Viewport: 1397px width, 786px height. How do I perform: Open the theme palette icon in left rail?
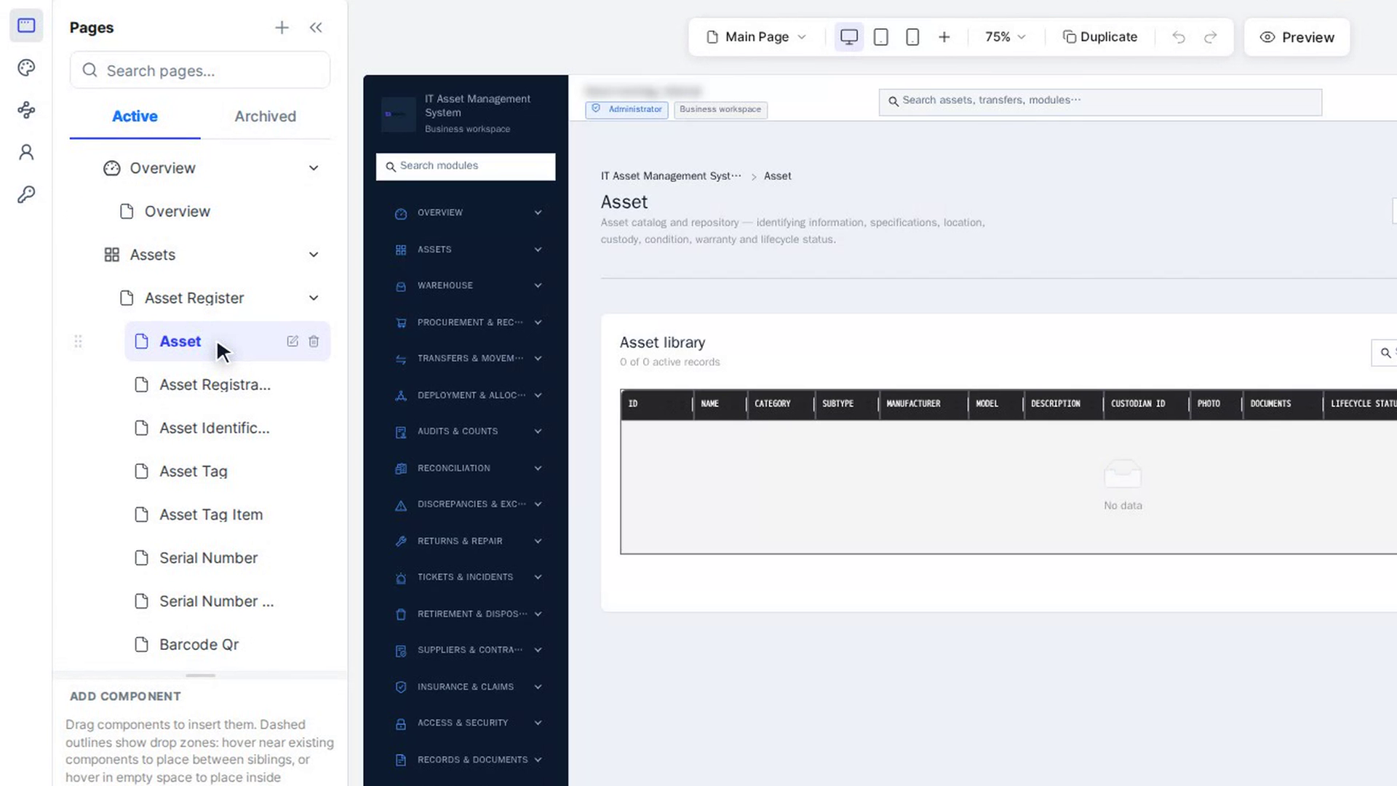point(26,68)
